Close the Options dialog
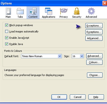 (105, 3)
